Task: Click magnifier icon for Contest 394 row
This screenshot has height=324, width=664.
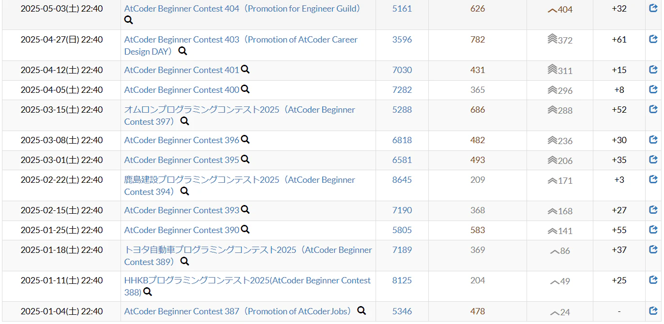Action: pos(184,191)
